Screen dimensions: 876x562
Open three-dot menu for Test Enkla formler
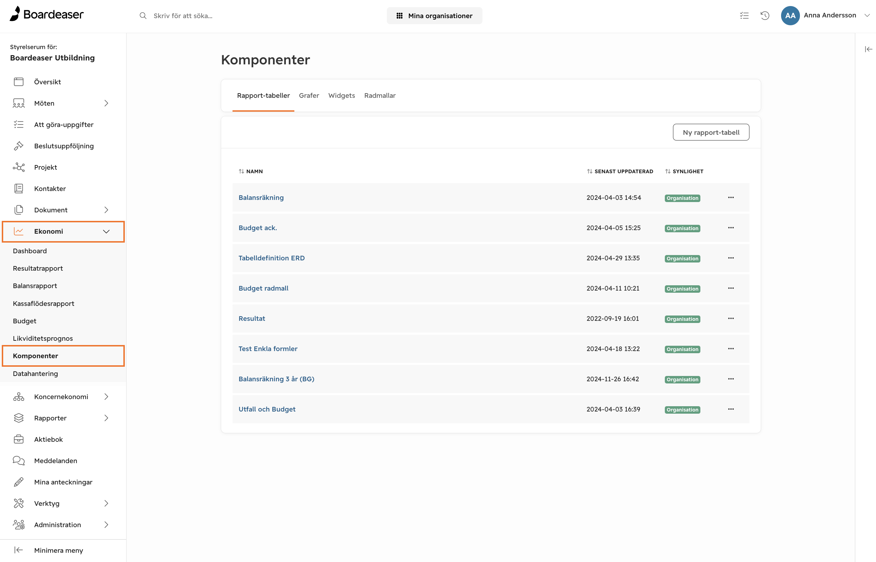731,349
